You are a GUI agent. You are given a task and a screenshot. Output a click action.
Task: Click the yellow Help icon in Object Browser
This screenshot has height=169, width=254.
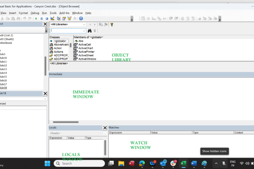[112, 25]
